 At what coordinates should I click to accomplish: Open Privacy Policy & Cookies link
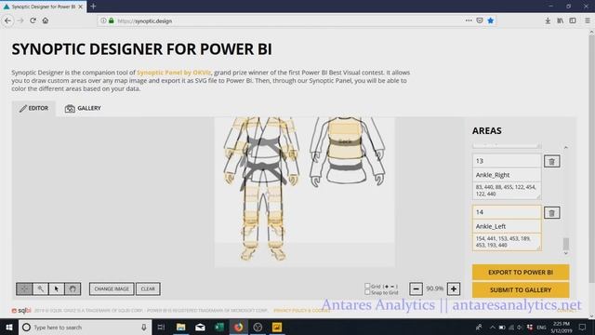tap(301, 311)
